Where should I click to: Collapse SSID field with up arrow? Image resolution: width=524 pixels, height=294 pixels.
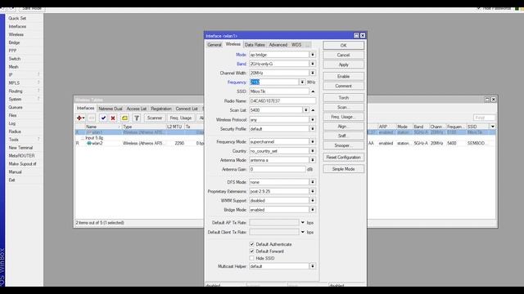[x=313, y=91]
